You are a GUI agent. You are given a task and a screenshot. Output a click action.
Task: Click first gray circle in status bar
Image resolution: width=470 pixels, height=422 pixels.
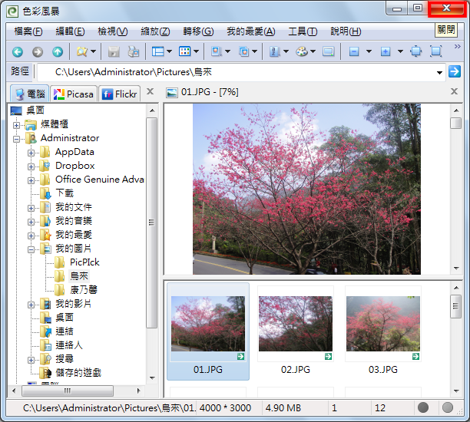pyautogui.click(x=423, y=407)
